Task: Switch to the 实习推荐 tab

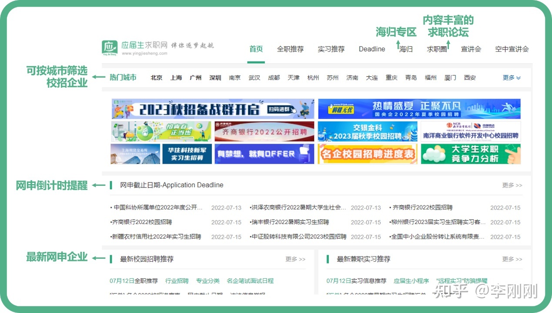Action: (331, 49)
